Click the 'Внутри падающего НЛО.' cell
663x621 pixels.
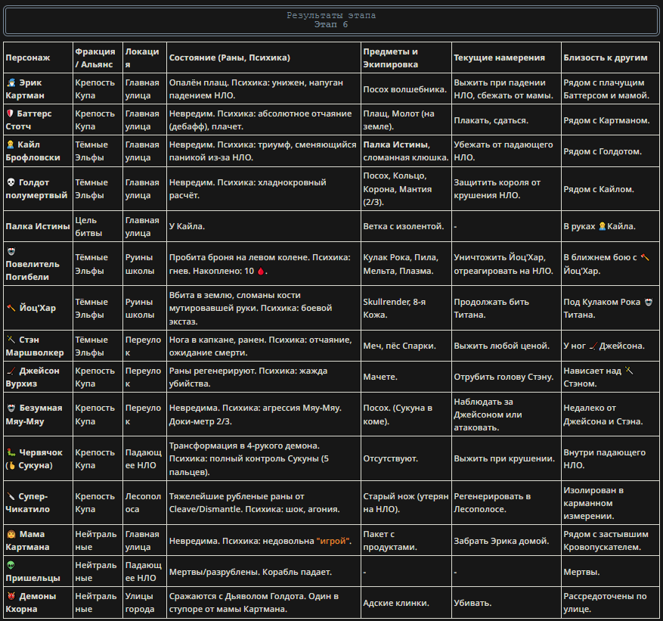(x=611, y=458)
